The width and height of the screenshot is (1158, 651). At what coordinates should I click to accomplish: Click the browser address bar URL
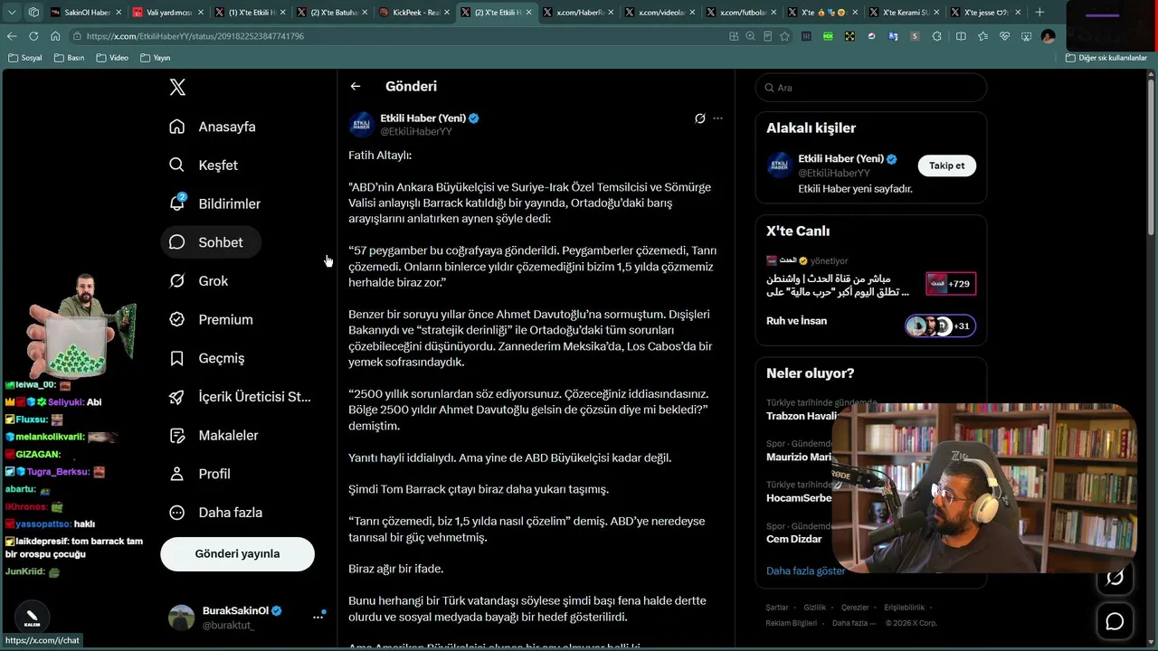(x=195, y=36)
